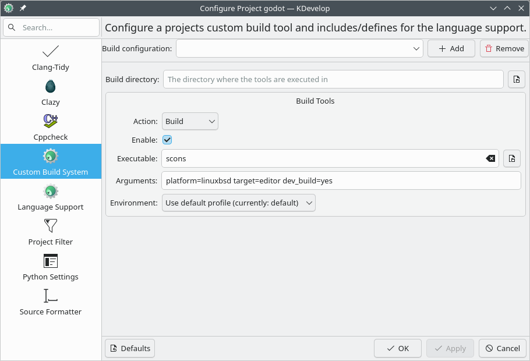Click the KDevelop menu icon in titlebar

point(8,8)
